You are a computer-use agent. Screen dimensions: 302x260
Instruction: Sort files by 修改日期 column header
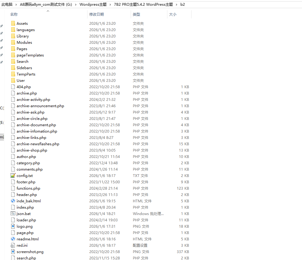97,14
